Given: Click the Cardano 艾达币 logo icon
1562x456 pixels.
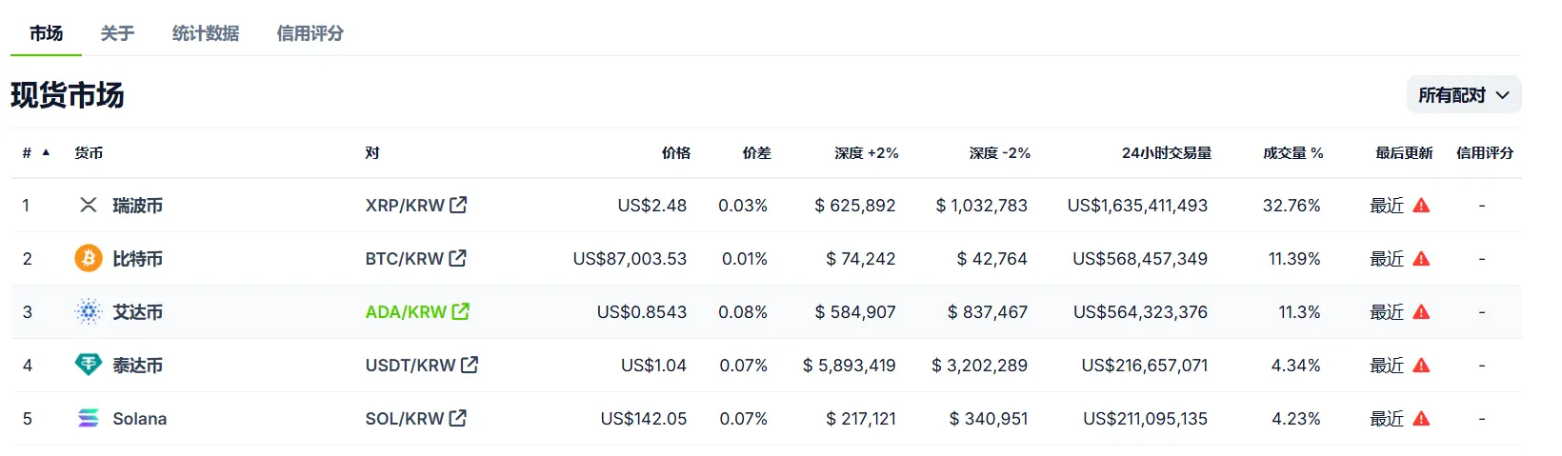Looking at the screenshot, I should coord(89,311).
